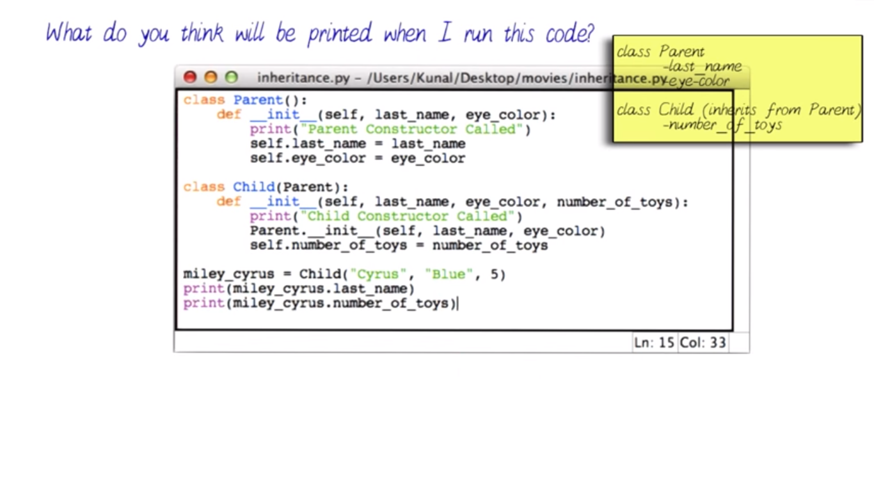Click '-last_name' on the yellow note
The width and height of the screenshot is (874, 491).
coord(703,66)
